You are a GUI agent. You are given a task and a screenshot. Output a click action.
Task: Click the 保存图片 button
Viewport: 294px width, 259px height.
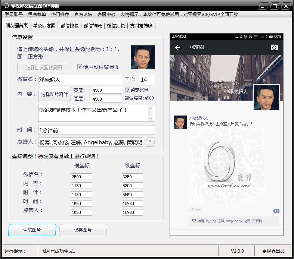point(83,230)
